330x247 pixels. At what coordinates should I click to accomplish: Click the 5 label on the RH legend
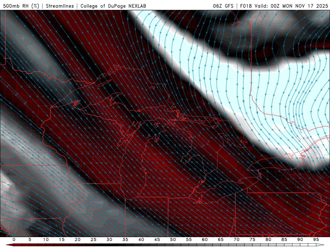click(30, 240)
